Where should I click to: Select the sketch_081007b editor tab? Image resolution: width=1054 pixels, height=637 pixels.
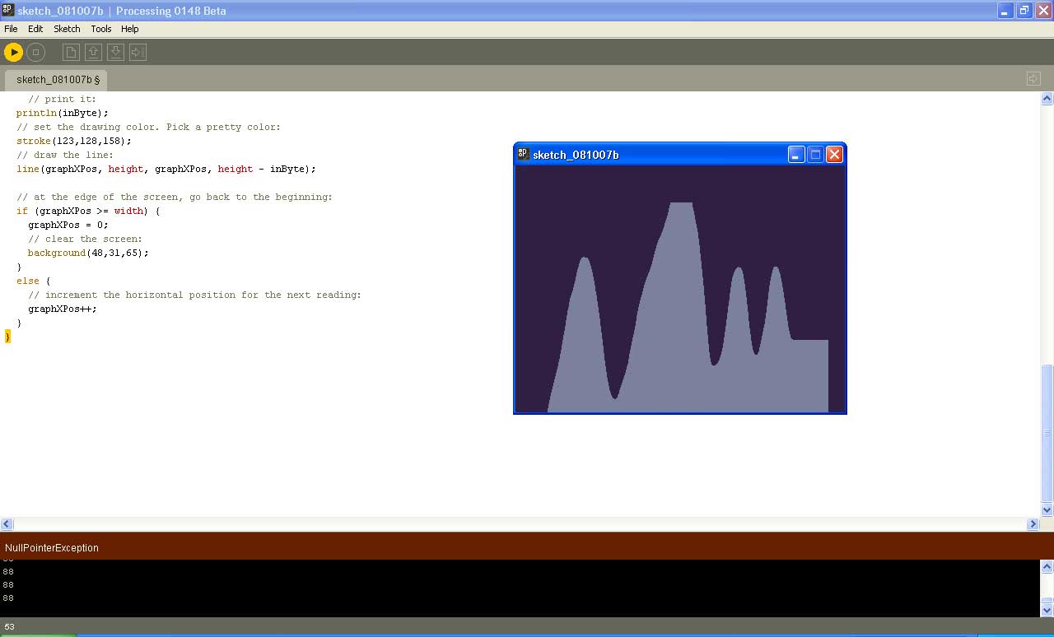56,80
